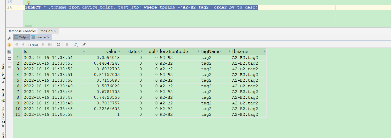391x138 pixels.
Task: Click the cell 2022-10-19 11:05:58
Action: pyautogui.click(x=54, y=114)
